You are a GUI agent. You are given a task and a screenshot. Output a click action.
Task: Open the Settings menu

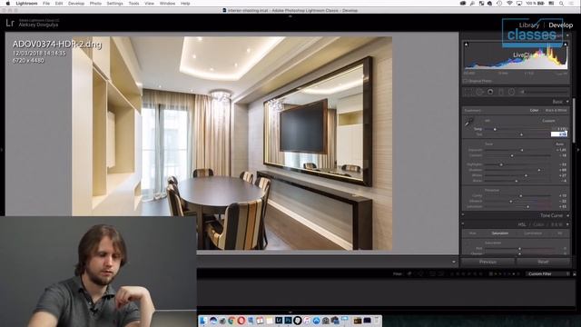click(x=115, y=4)
